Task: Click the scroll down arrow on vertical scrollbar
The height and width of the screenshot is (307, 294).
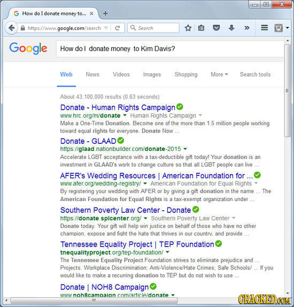Action: pos(288,293)
